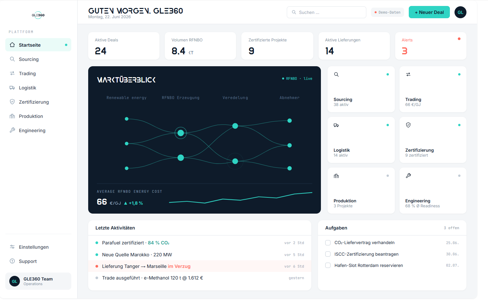Click the lower RFNBO Erzeugung node
Viewport: 488px width, 306px height.
pos(181,158)
